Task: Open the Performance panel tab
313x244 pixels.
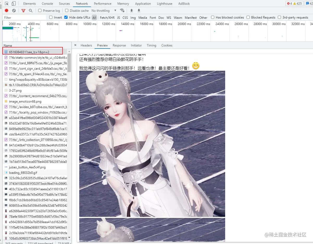Action: tap(103, 4)
